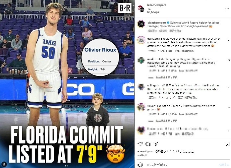The height and width of the screenshot is (168, 231).
Task: Expand replies under the fourth comment
Action: tap(163, 121)
